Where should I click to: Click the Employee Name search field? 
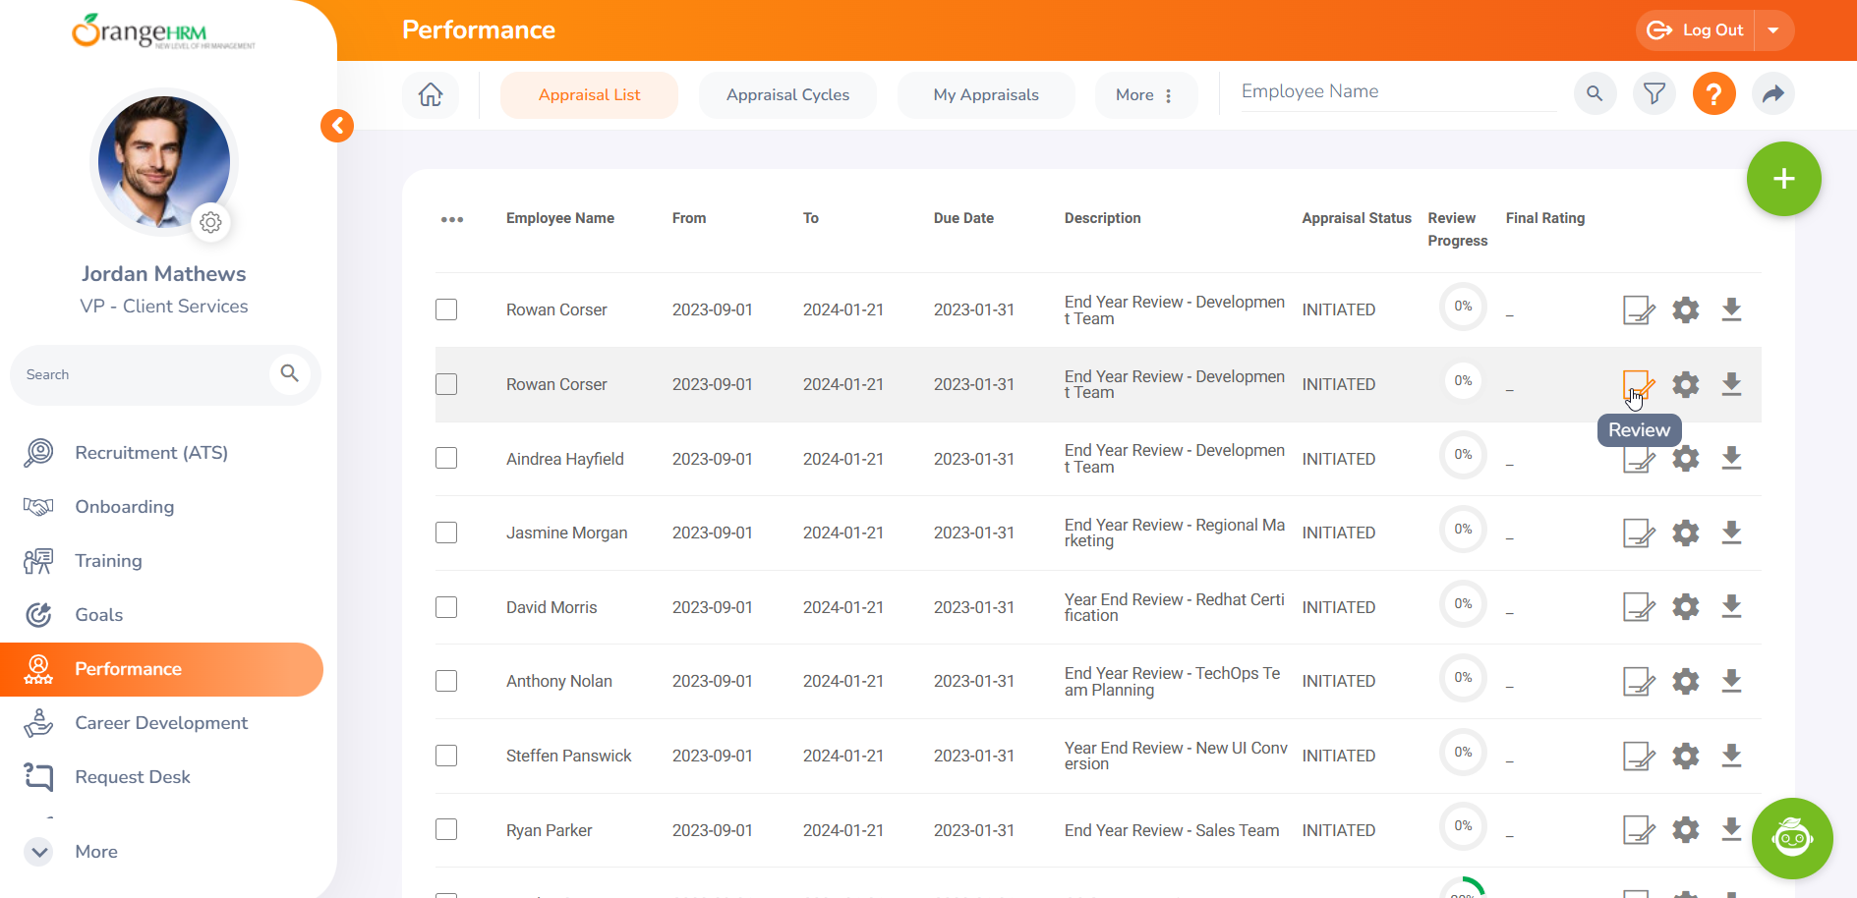coord(1397,92)
